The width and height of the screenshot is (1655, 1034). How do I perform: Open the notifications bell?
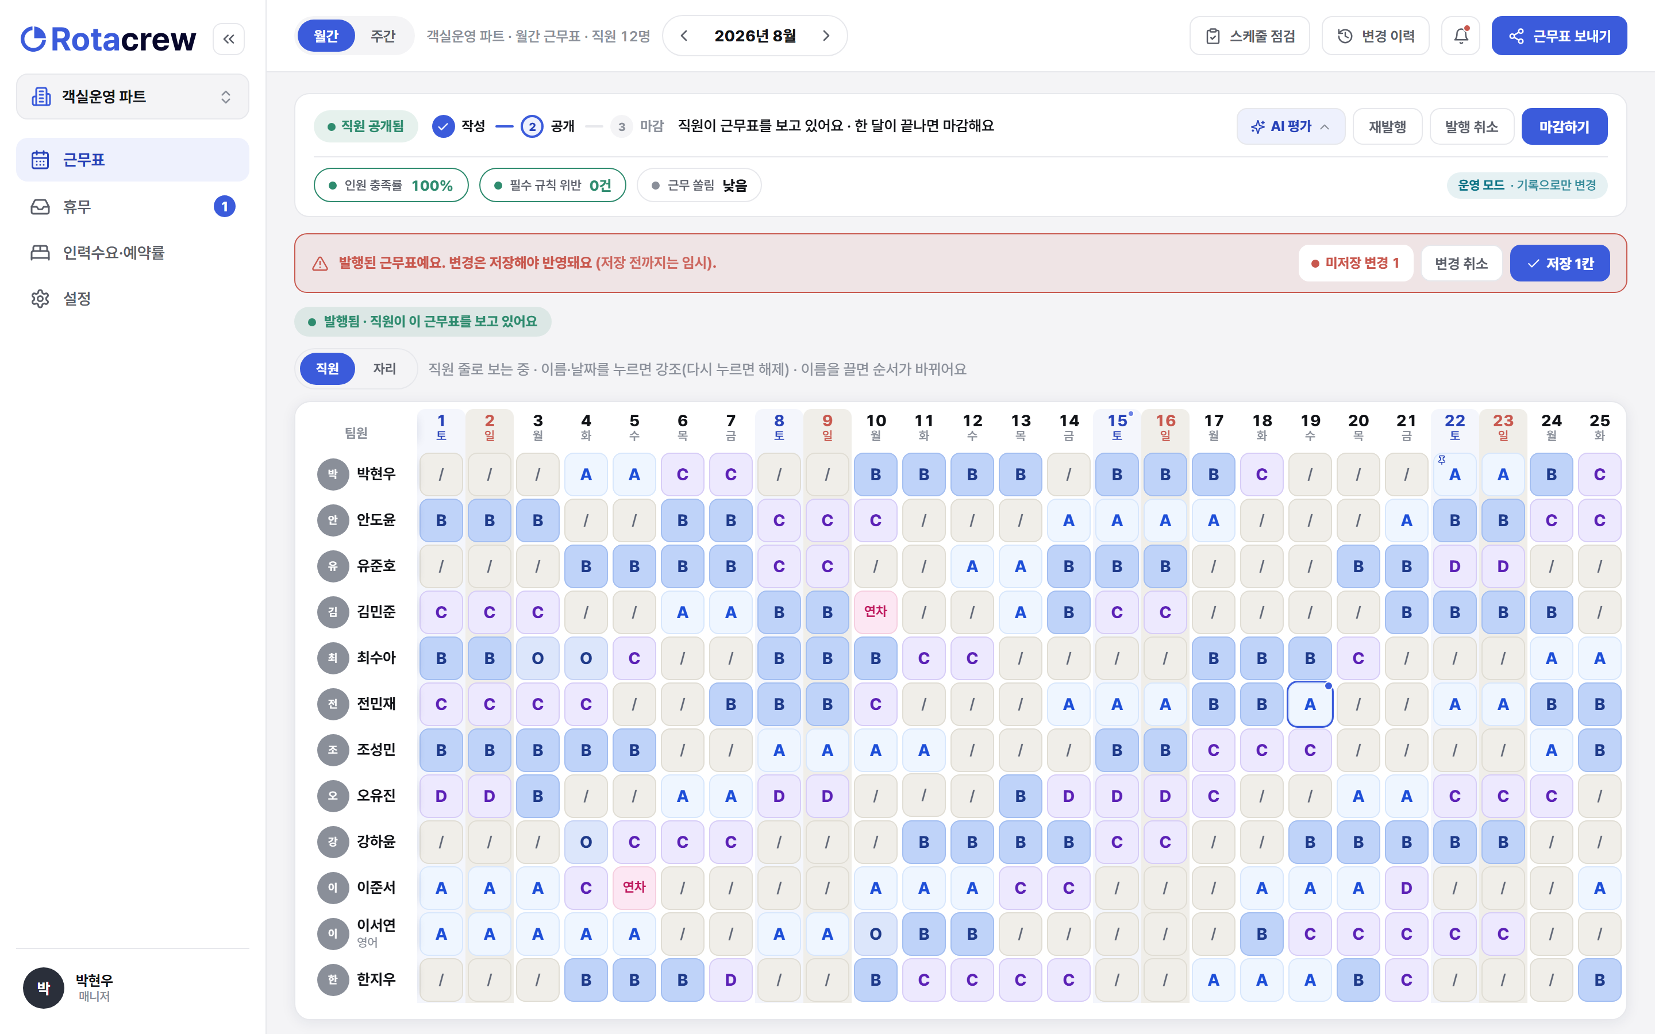pos(1460,36)
